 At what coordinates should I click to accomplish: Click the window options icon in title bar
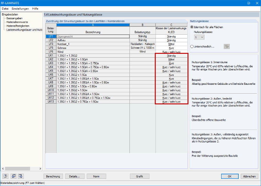[249, 3]
